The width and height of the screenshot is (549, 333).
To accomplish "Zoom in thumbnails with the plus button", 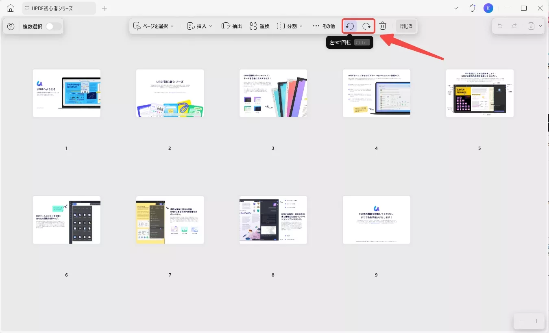I will coord(536,321).
